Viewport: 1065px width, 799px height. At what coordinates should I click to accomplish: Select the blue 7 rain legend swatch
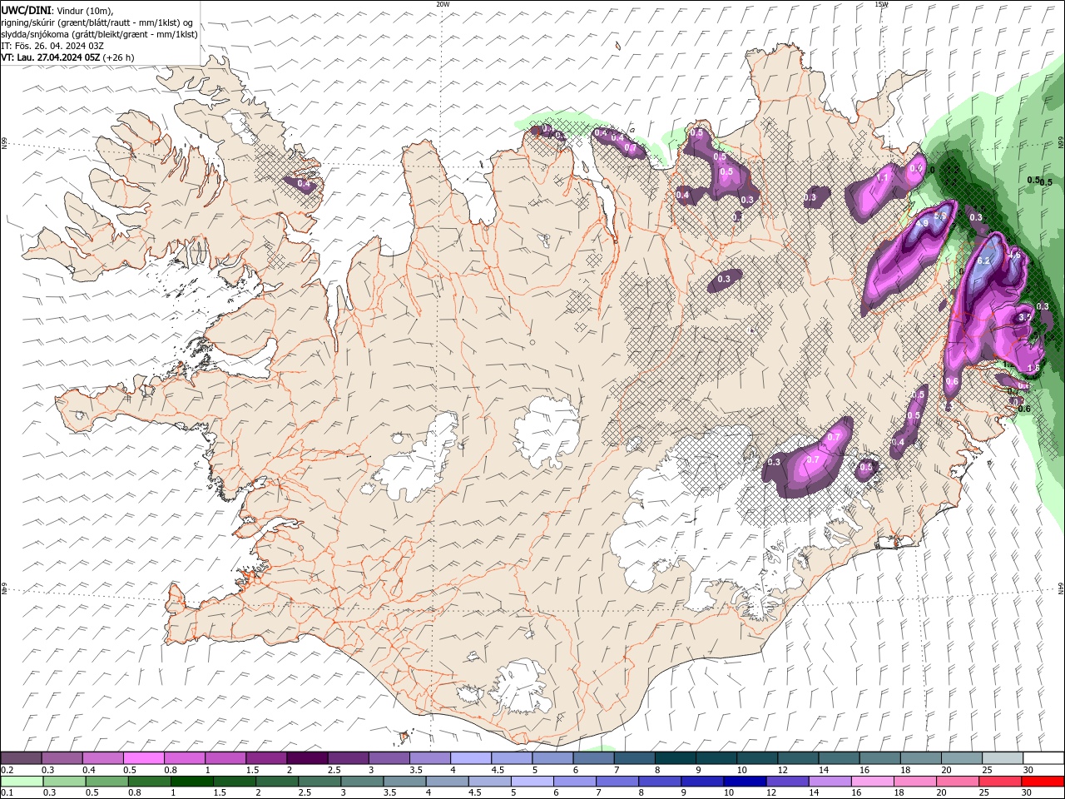click(617, 782)
